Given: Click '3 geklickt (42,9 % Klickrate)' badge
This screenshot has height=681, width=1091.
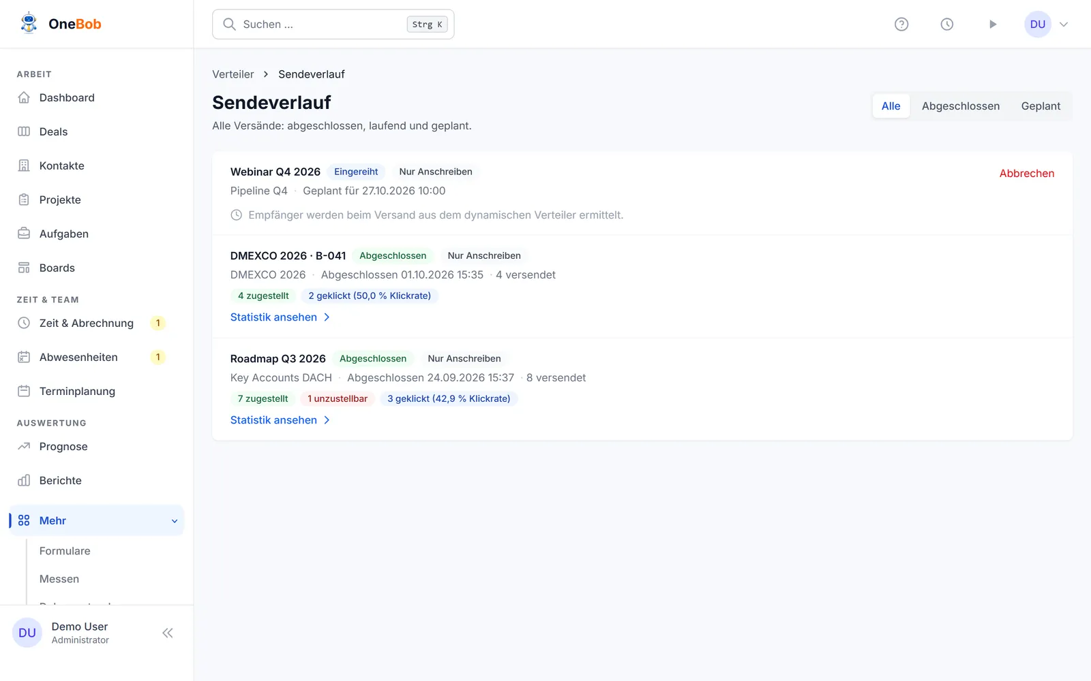Looking at the screenshot, I should tap(449, 398).
